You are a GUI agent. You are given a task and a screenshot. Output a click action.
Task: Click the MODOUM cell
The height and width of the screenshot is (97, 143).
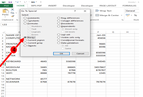pyautogui.click(x=19, y=67)
